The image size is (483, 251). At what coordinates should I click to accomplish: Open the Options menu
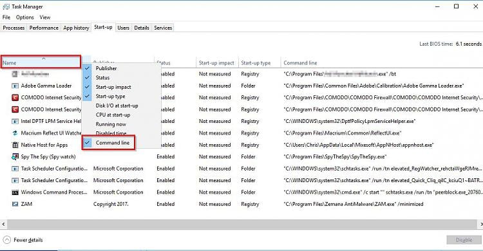24,17
